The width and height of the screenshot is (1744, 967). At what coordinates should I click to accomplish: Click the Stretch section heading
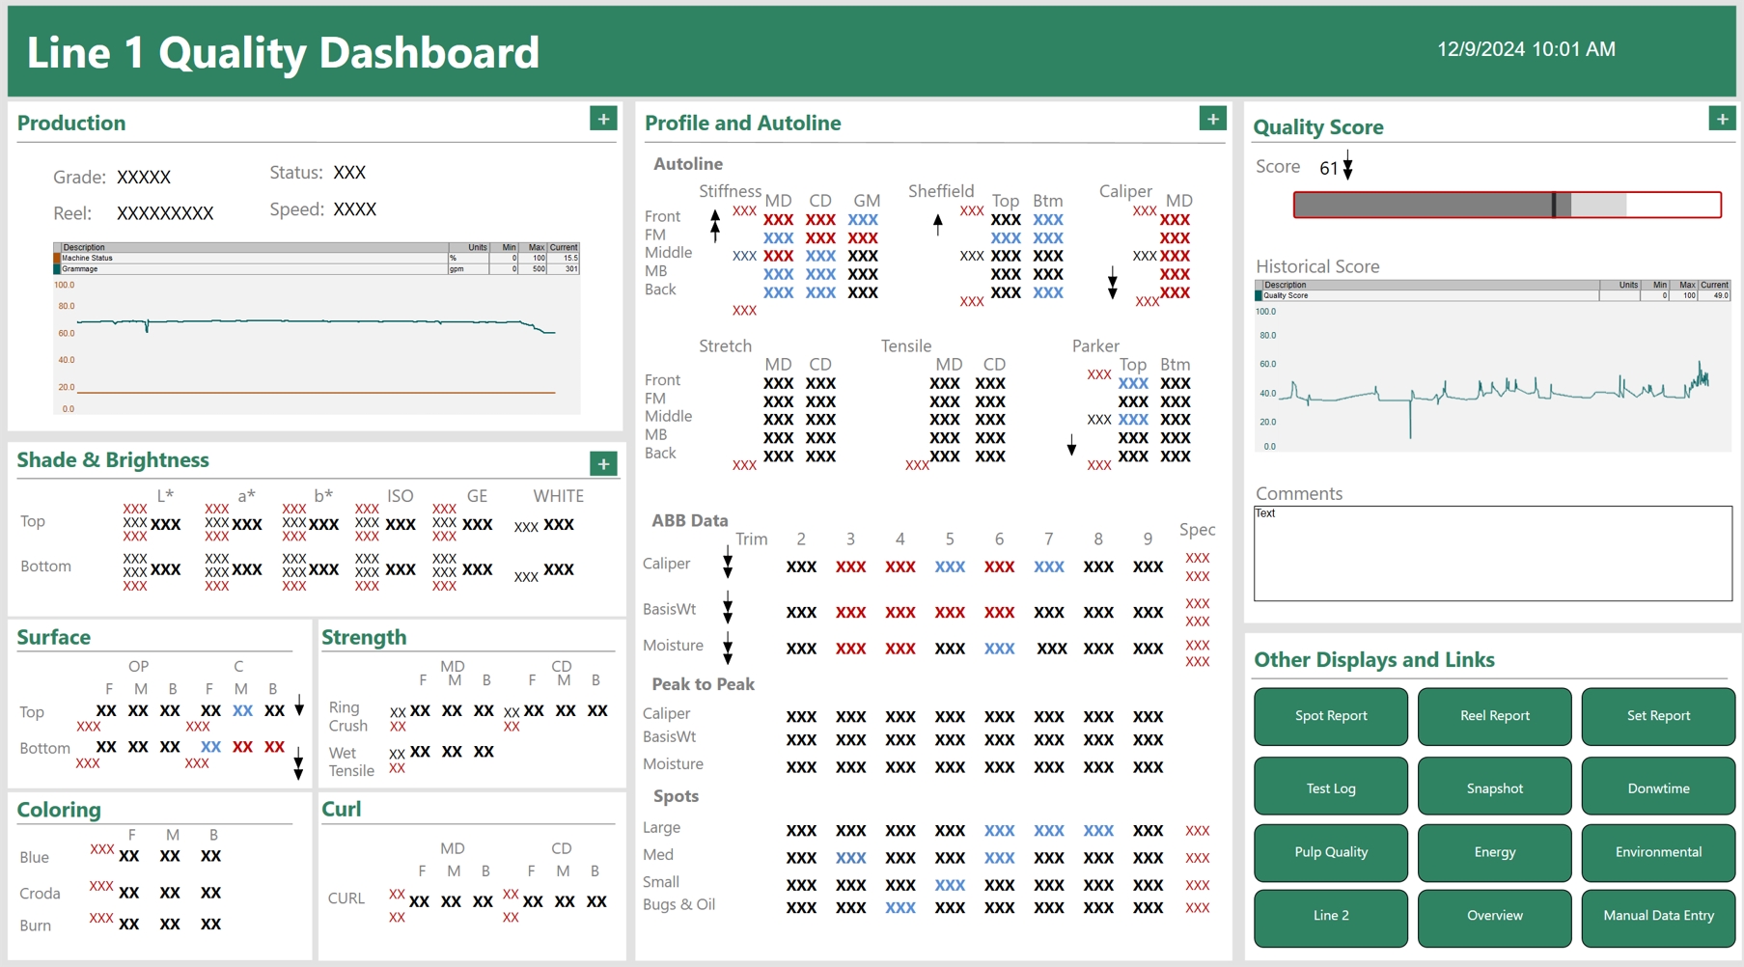coord(725,345)
